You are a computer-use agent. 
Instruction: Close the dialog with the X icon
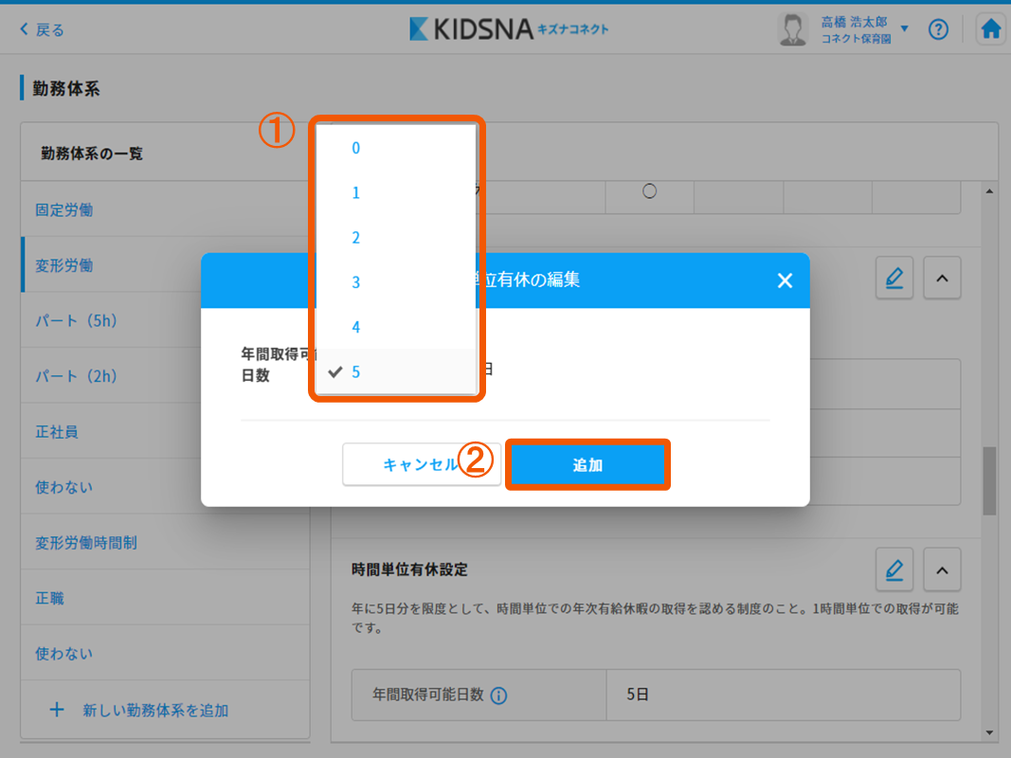(x=785, y=280)
